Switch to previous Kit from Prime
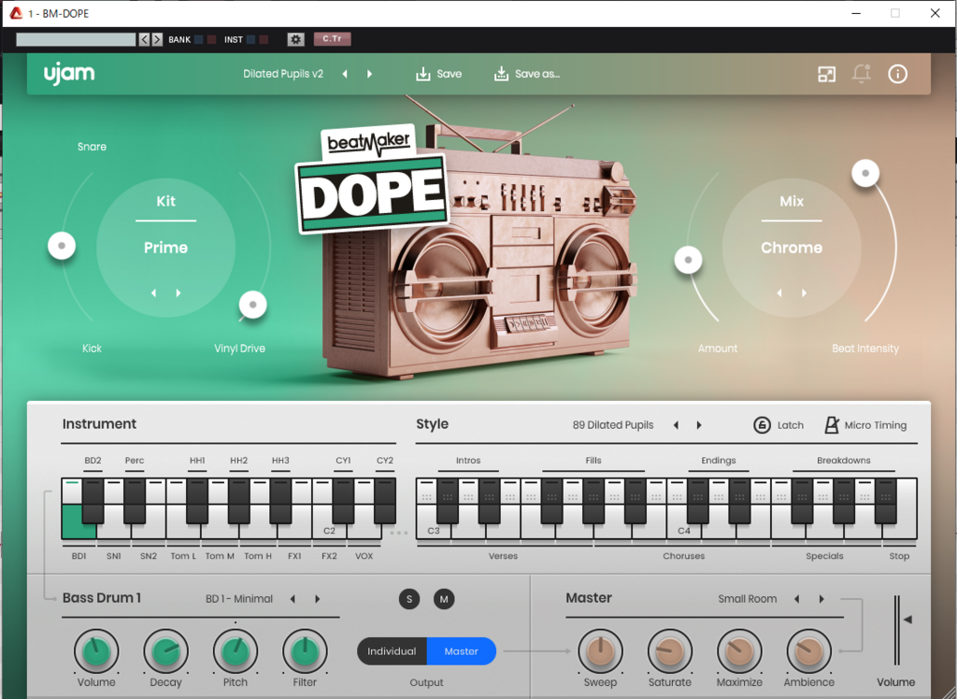Screen dimensions: 957x699 point(154,293)
